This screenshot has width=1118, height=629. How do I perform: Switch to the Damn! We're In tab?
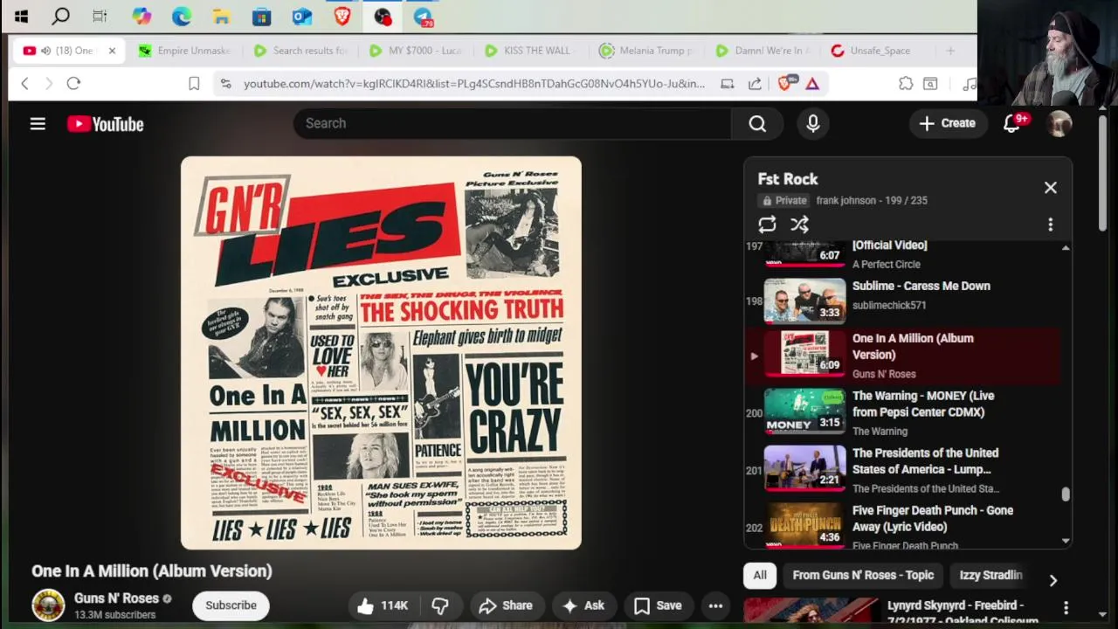coord(762,51)
